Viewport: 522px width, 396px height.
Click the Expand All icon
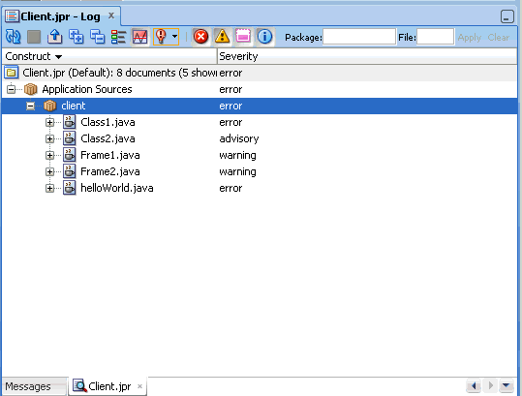pos(76,37)
